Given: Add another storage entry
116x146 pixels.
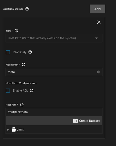Looking at the screenshot, I should (97, 9).
